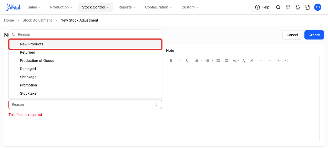Open the text color tool
Image resolution: width=328 pixels, height=148 pixels.
coord(244,61)
